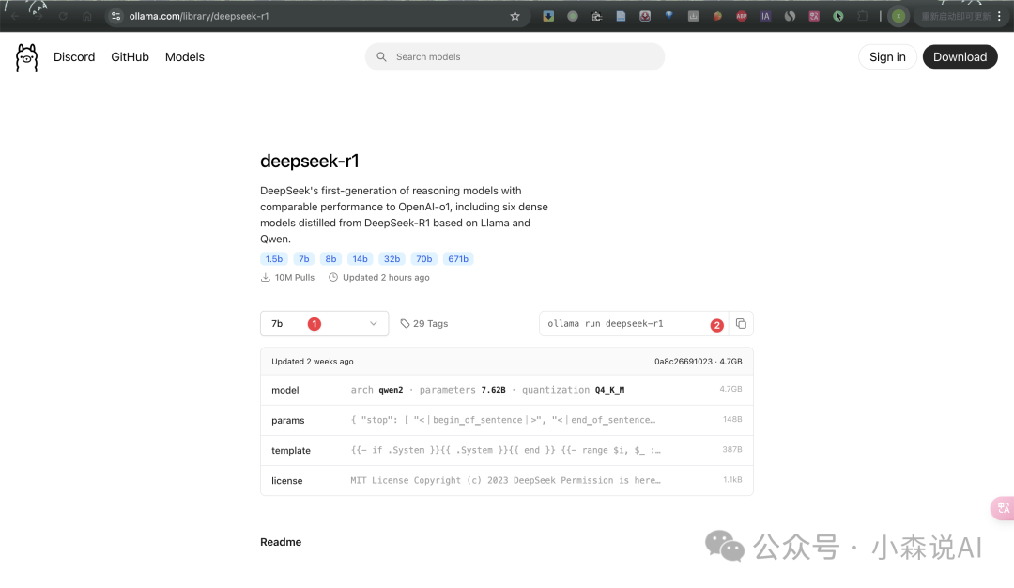Select the 14b size tag
Screen dimensions: 1014x588
coord(361,258)
